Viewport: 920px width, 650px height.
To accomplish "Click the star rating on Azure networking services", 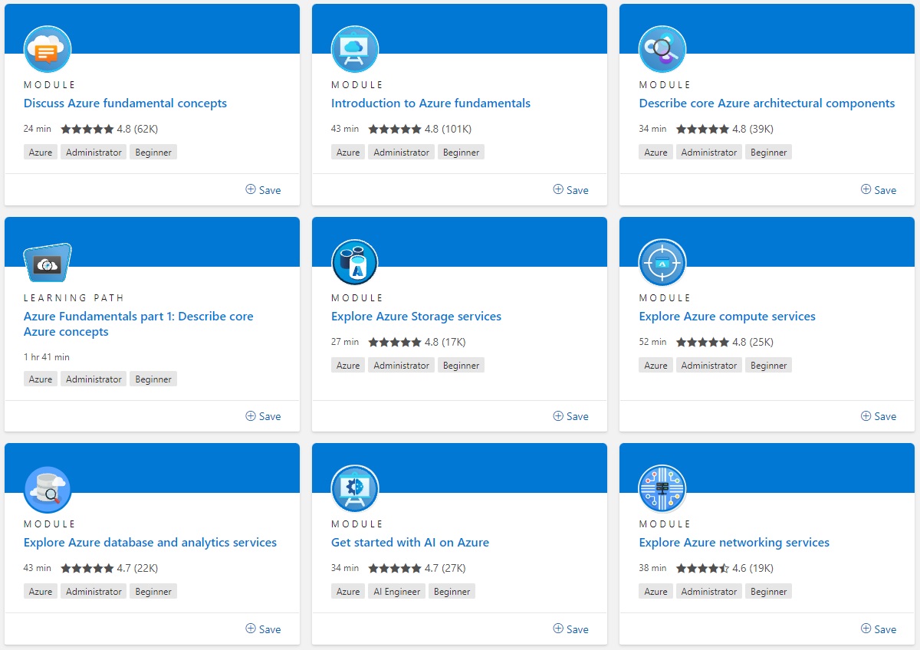I will click(702, 569).
